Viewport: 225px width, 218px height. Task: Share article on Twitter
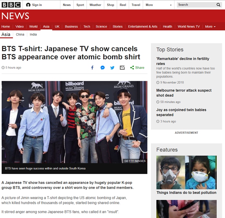112,68
